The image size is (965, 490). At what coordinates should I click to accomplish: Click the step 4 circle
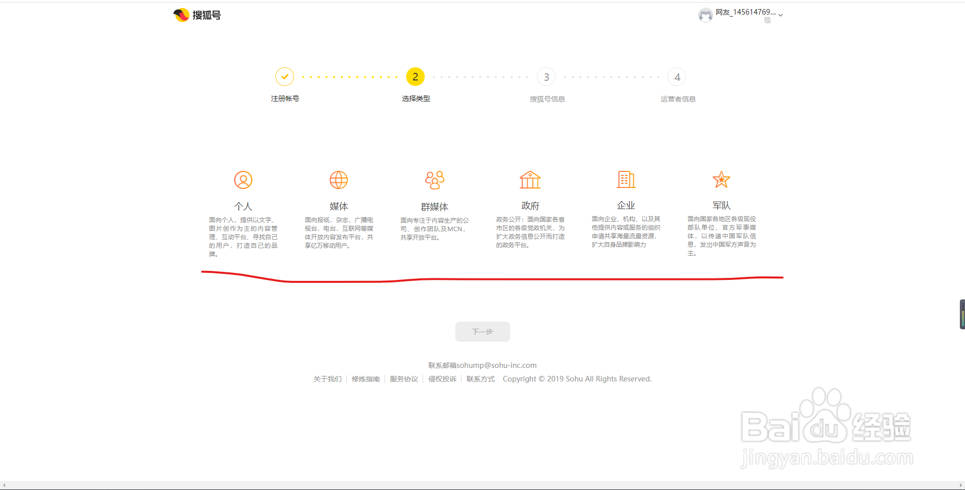pyautogui.click(x=677, y=77)
